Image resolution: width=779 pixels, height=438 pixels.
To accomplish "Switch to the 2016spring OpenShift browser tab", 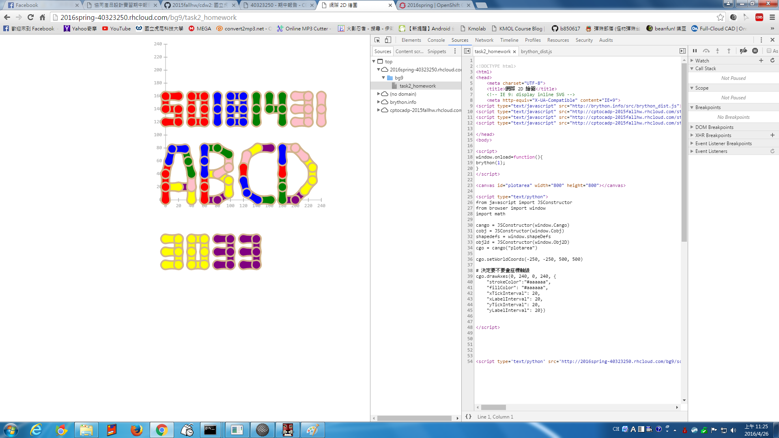I will click(x=434, y=5).
